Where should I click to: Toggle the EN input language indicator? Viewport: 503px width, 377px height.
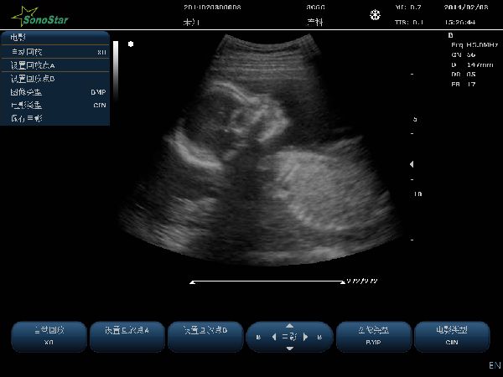(494, 366)
